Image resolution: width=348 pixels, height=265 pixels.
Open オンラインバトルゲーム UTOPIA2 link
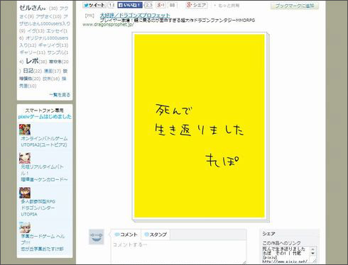(x=44, y=142)
